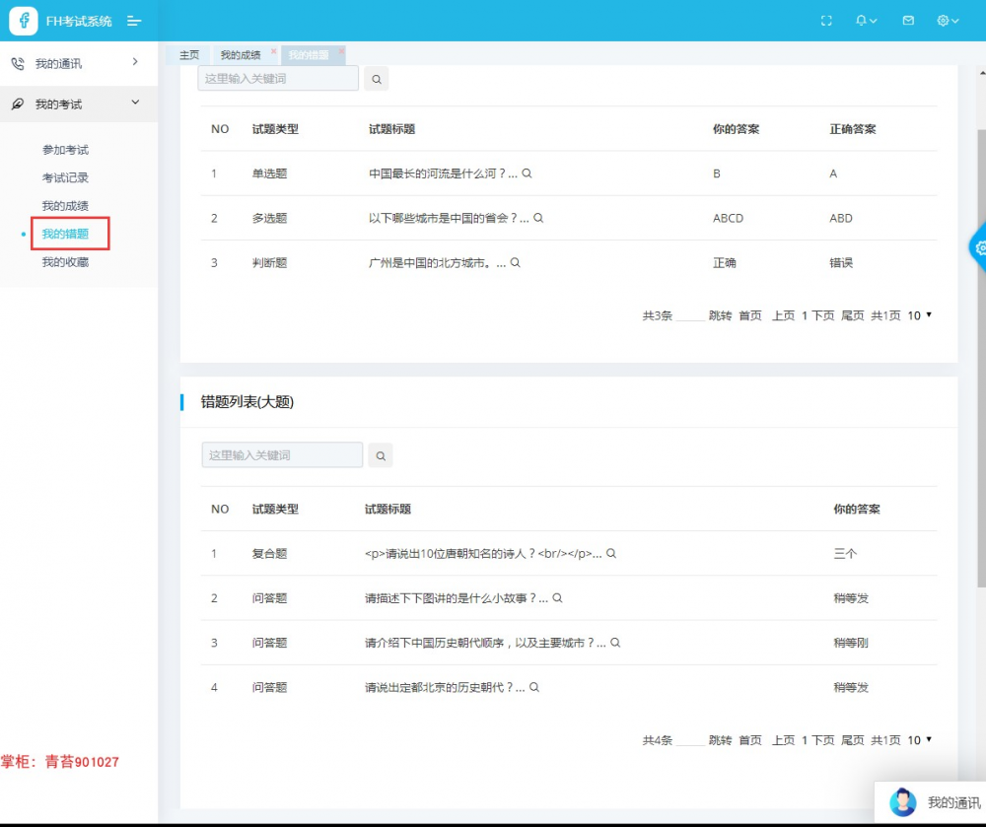Click the search magnifier in 错题列表(大题)
The width and height of the screenshot is (986, 827).
click(381, 454)
